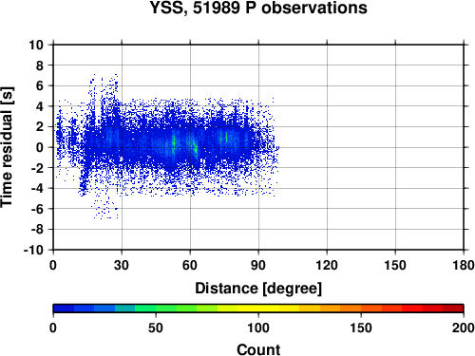The image size is (475, 356).
Task: Pick the dark red colorbar segment at 200
Action: click(453, 309)
